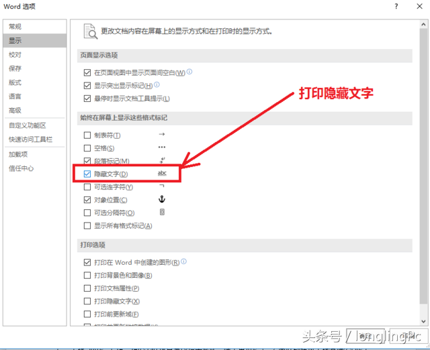Toggle the 段落标记 checkbox
The height and width of the screenshot is (350, 430).
[87, 161]
